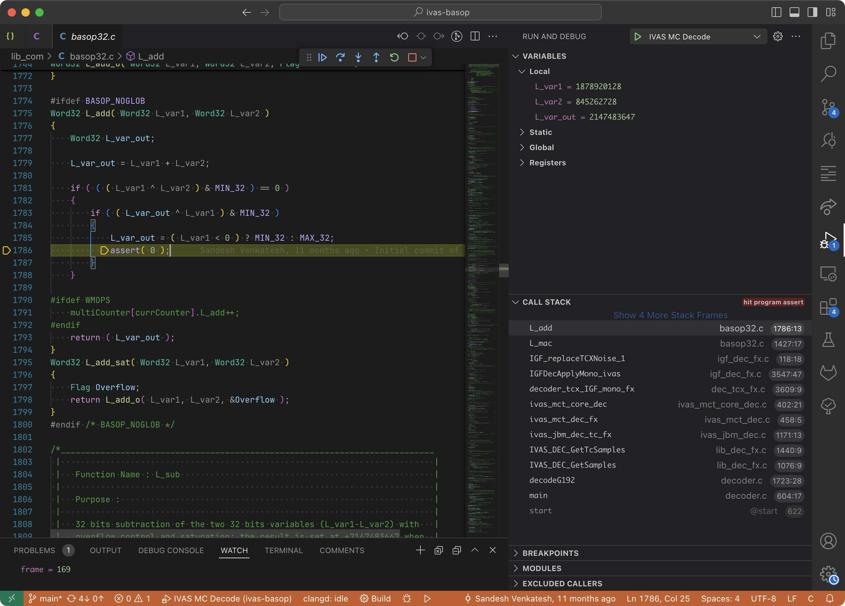The image size is (845, 606).
Task: Click Continue in debug toolbar
Action: tap(322, 57)
